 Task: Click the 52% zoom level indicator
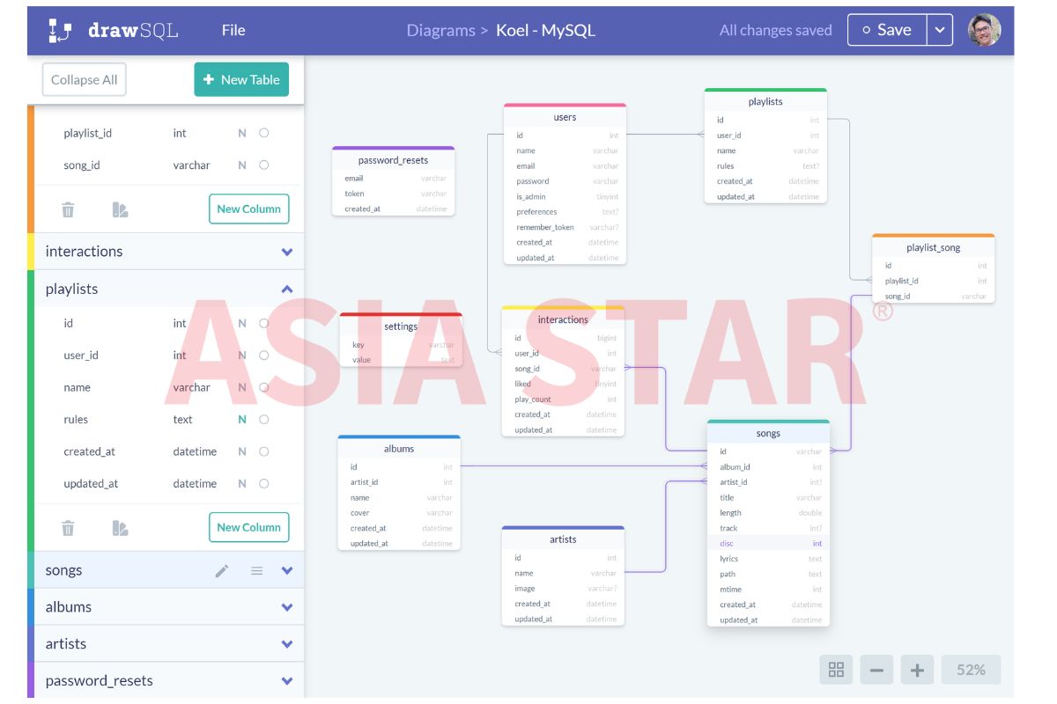971,670
